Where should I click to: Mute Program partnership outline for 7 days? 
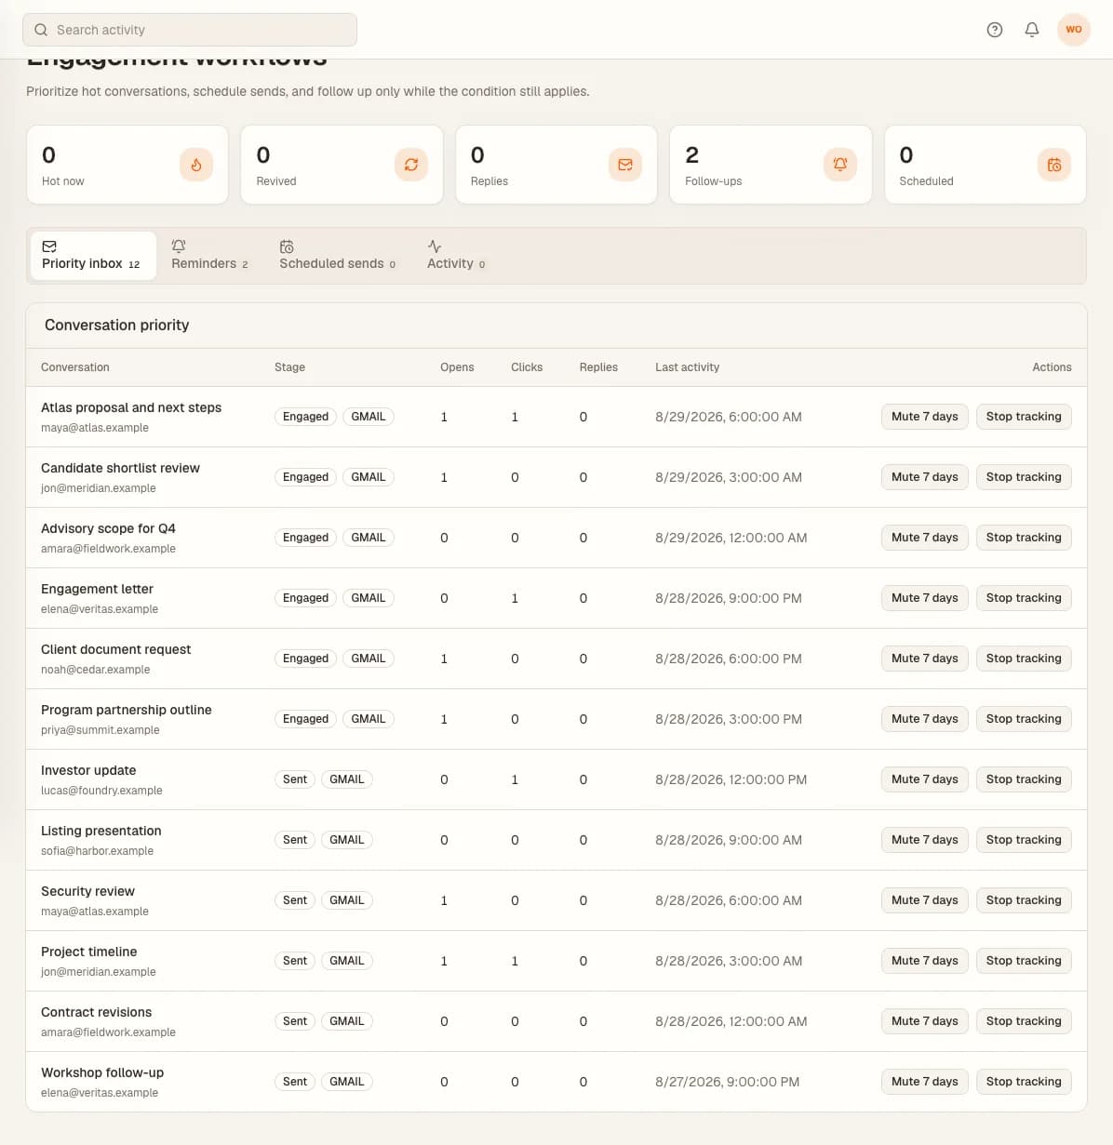[924, 719]
